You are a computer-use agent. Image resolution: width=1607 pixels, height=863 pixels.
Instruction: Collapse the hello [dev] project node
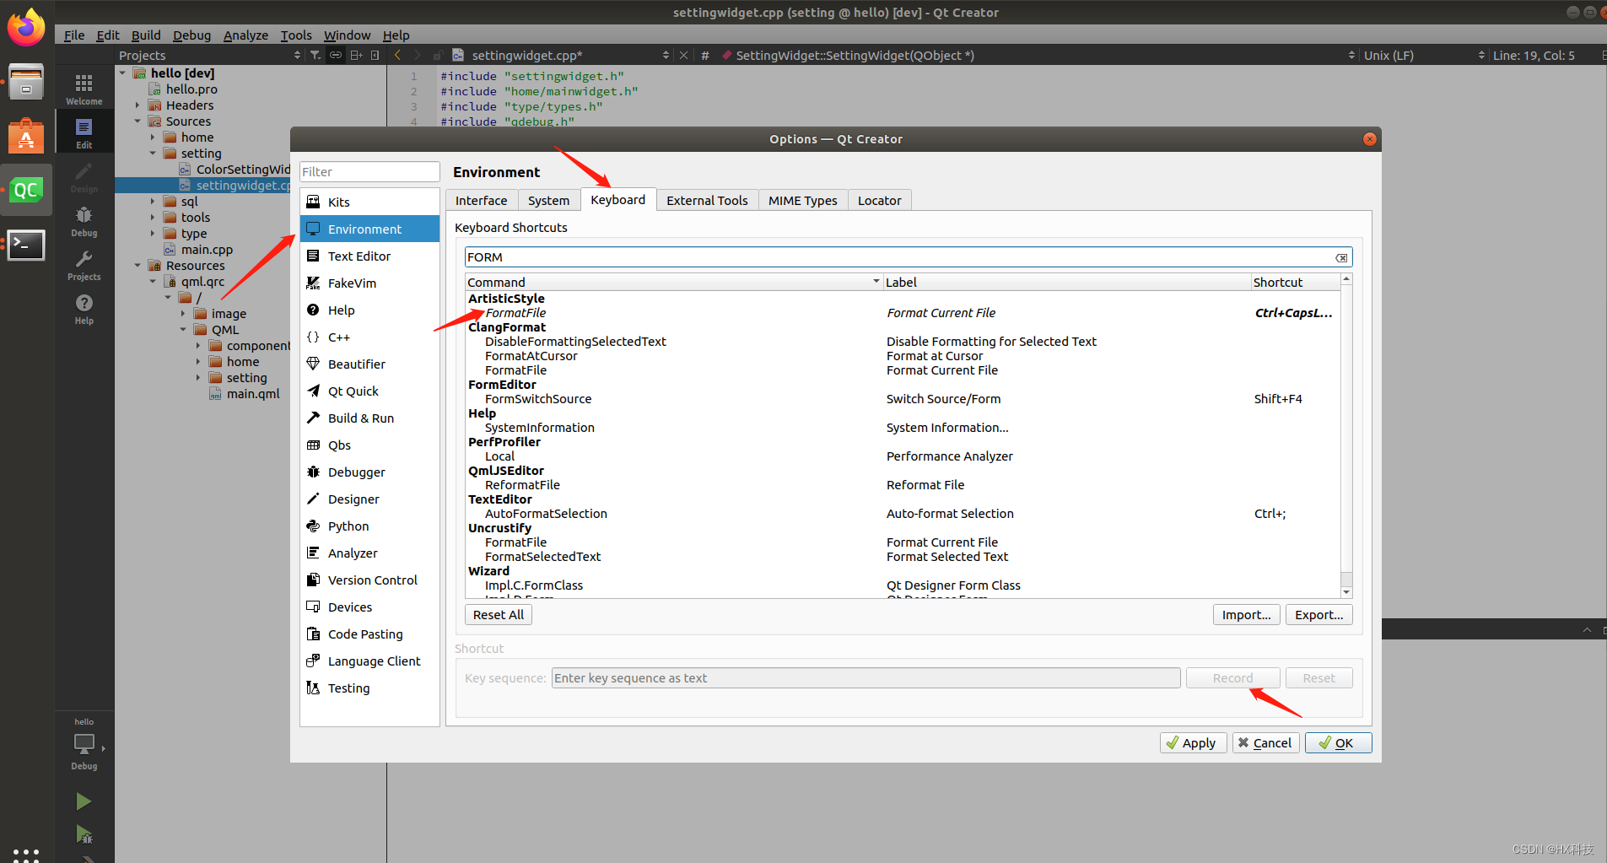pos(123,73)
